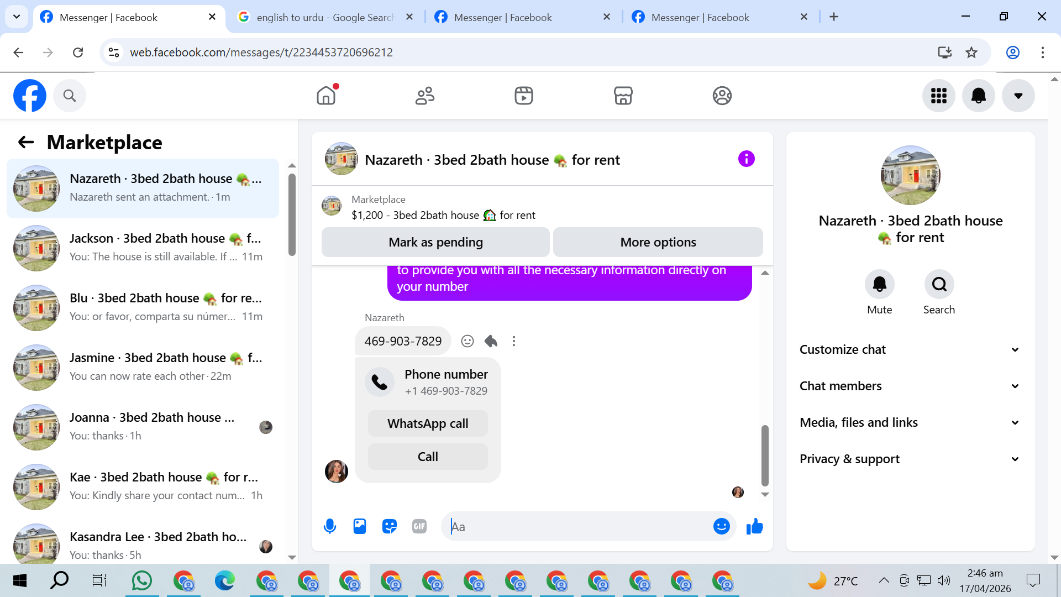This screenshot has width=1061, height=597.
Task: Click Mark as pending button
Action: [435, 242]
